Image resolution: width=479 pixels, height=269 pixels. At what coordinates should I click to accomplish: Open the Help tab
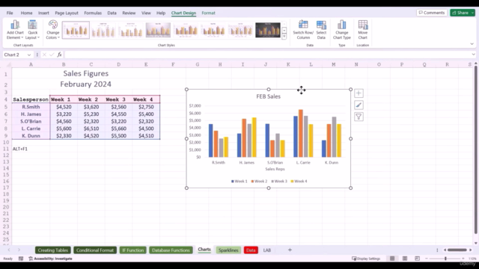point(161,13)
